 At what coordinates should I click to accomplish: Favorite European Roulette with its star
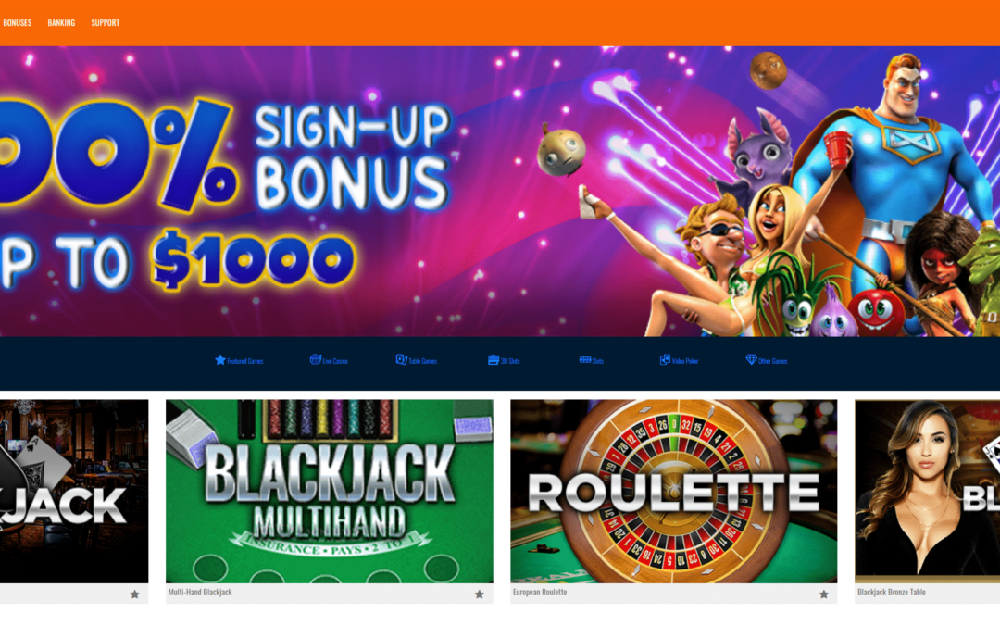click(x=823, y=594)
